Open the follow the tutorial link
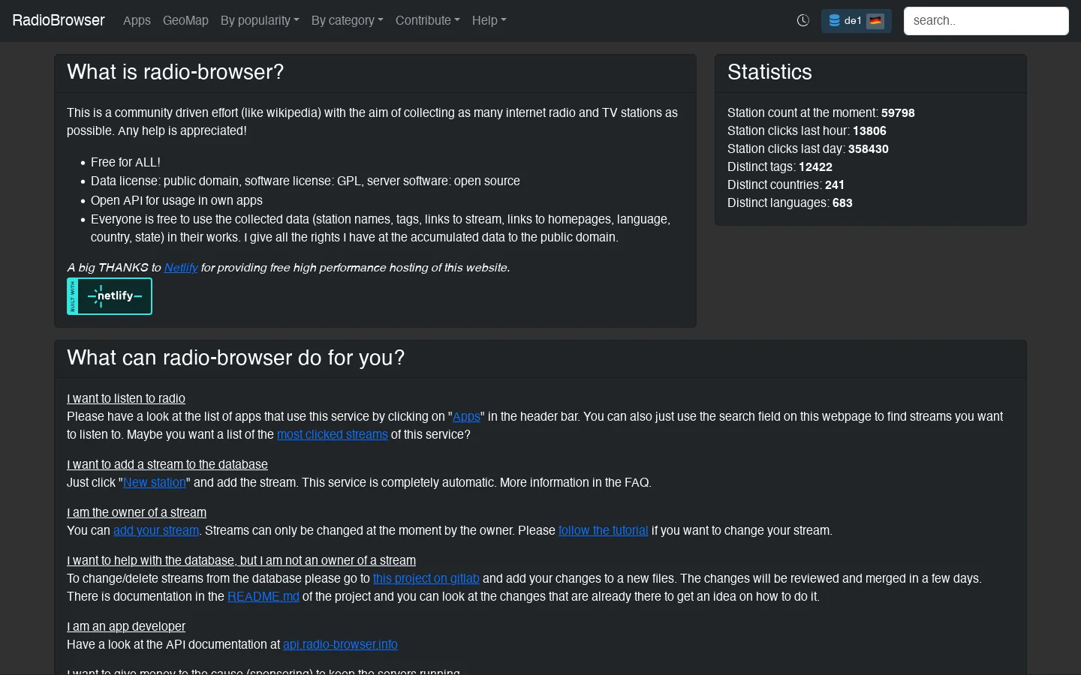This screenshot has width=1081, height=675. [603, 530]
